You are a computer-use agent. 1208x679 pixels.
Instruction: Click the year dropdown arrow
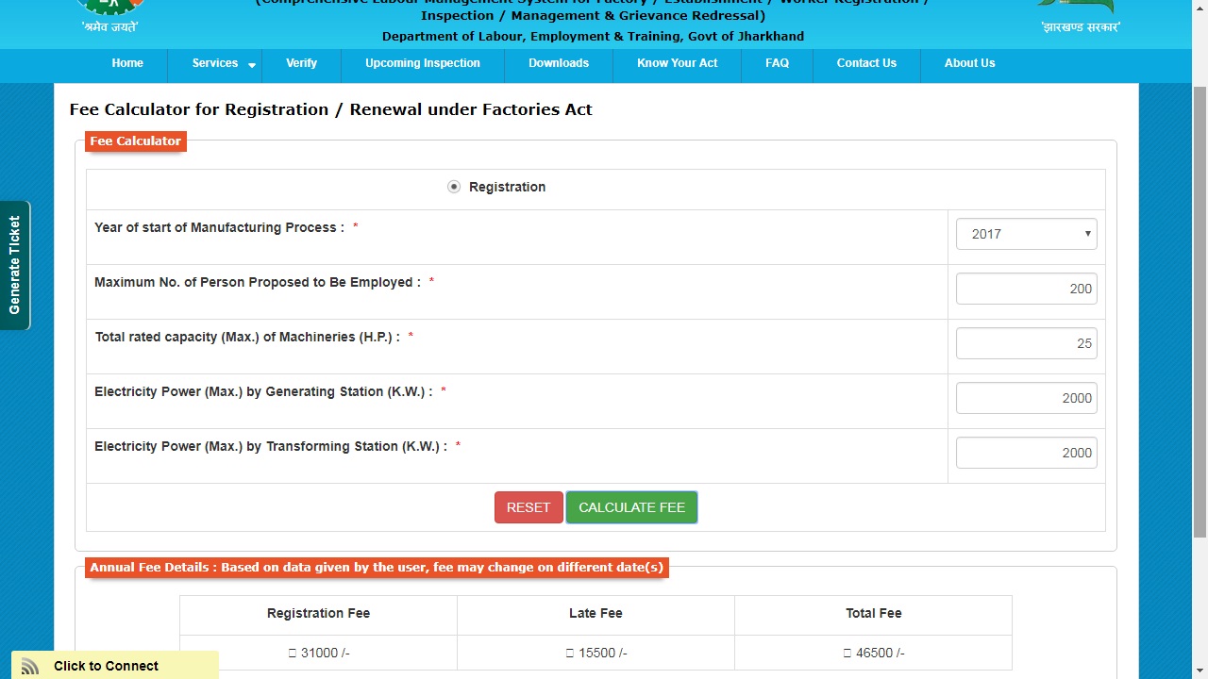[x=1087, y=233]
